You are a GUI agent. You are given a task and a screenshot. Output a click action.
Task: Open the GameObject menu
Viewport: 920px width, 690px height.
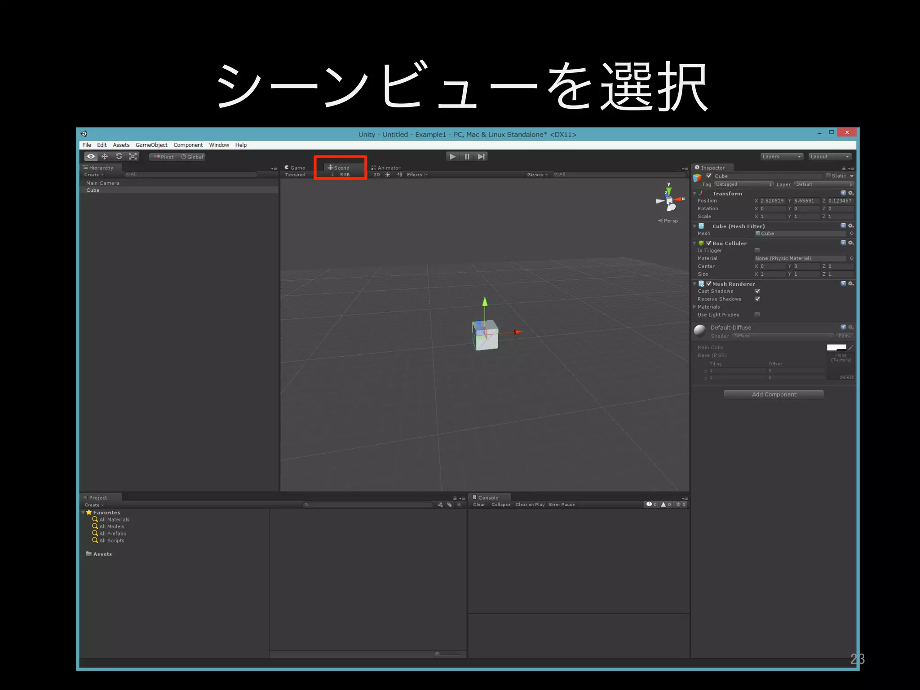[x=151, y=145]
